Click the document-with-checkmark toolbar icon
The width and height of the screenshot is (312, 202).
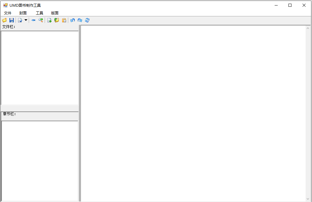coord(19,20)
